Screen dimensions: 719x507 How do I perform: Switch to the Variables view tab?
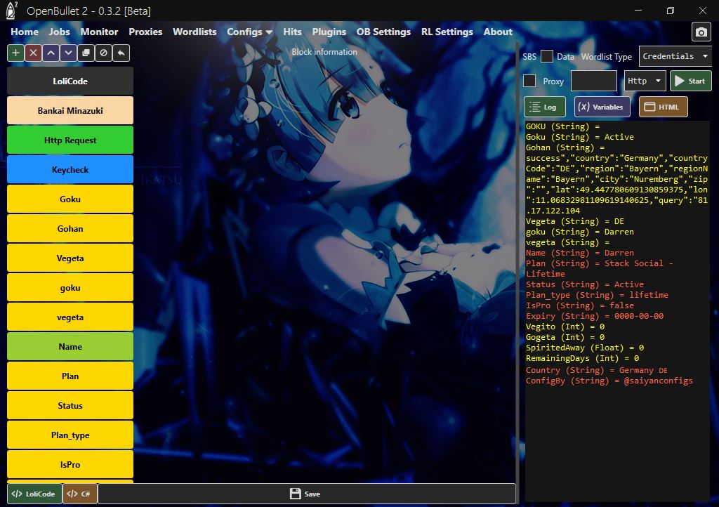tap(602, 107)
